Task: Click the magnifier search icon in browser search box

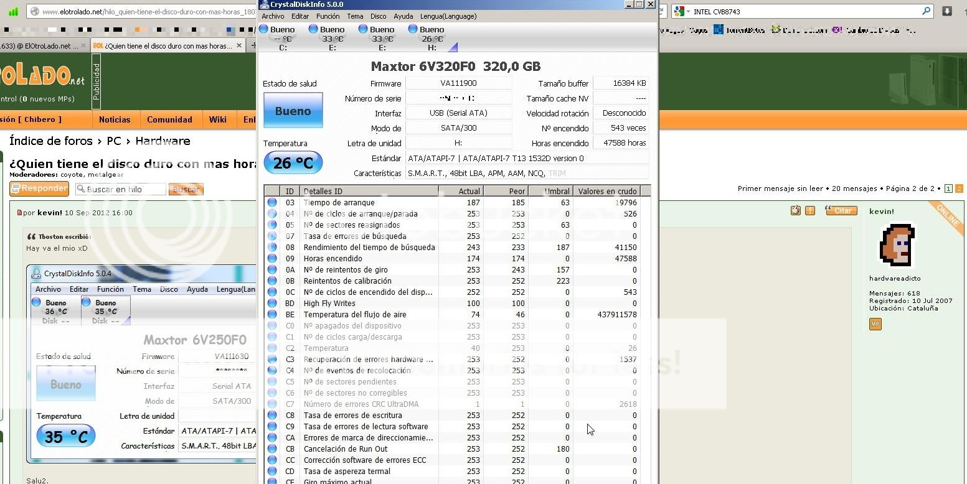Action: (x=927, y=11)
